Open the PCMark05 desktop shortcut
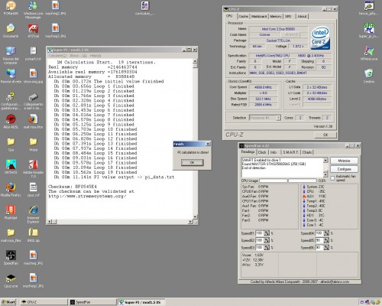This screenshot has width=382, height=306. click(x=11, y=8)
